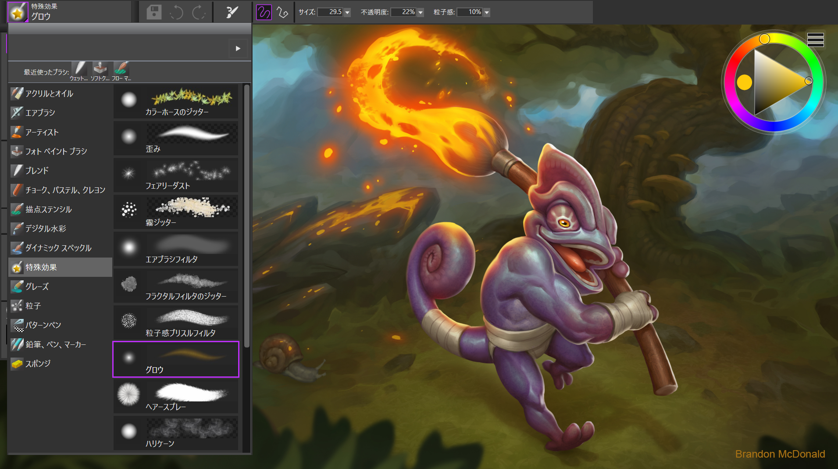Click the yellow current color swatch
The height and width of the screenshot is (469, 838).
(744, 82)
